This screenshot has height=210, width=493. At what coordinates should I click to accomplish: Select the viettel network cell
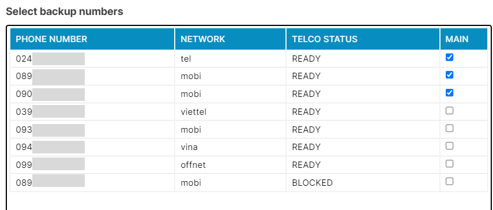[231, 112]
